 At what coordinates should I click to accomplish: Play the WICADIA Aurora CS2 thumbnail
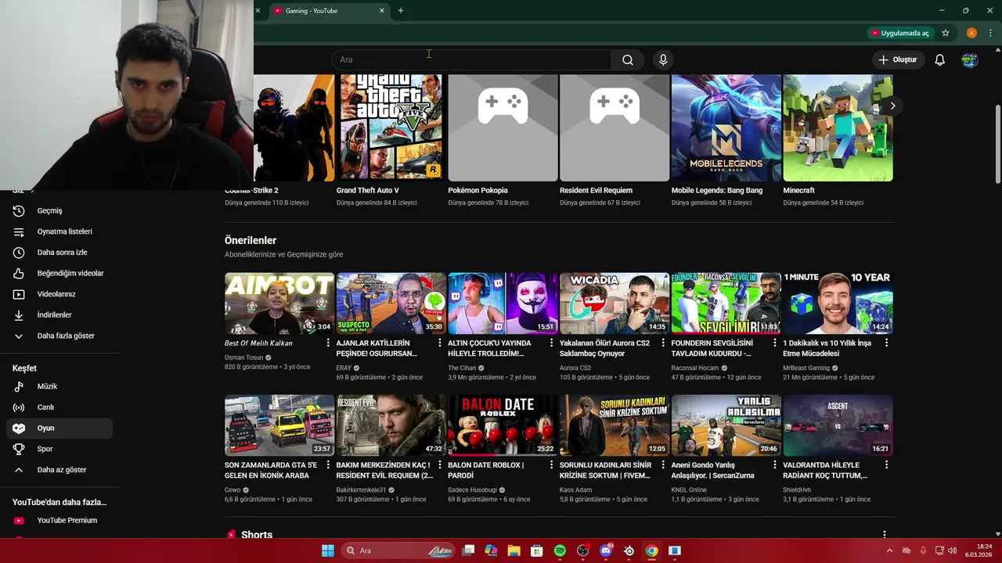(x=615, y=303)
